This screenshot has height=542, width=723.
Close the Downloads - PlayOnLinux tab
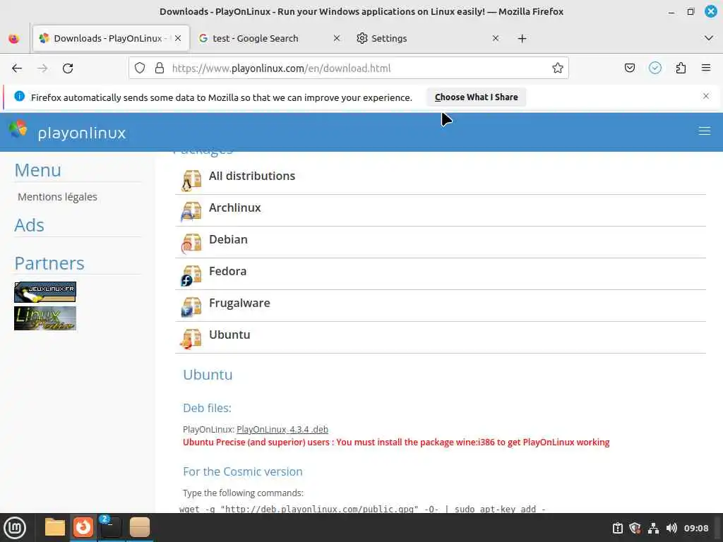[x=178, y=38]
